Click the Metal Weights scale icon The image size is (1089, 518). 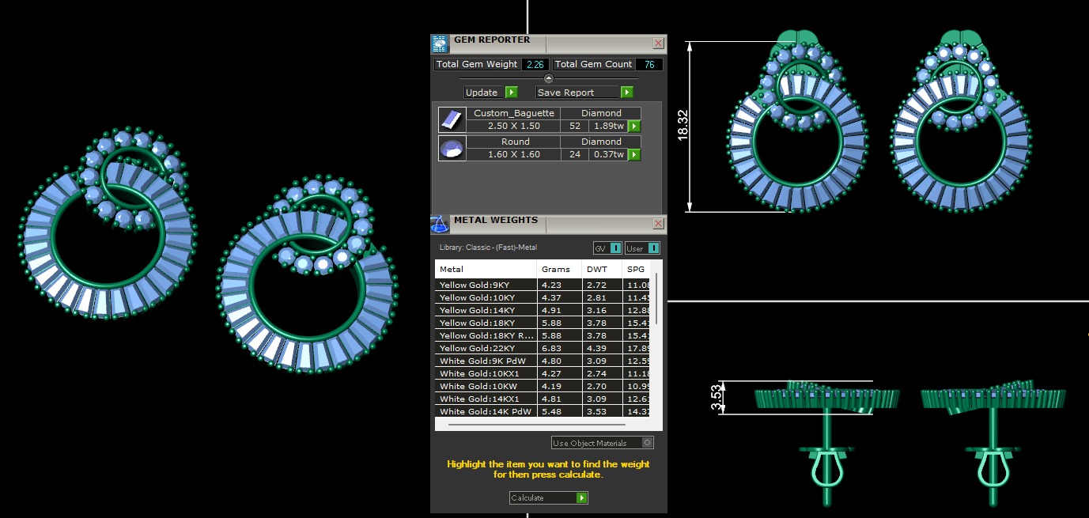tap(440, 224)
